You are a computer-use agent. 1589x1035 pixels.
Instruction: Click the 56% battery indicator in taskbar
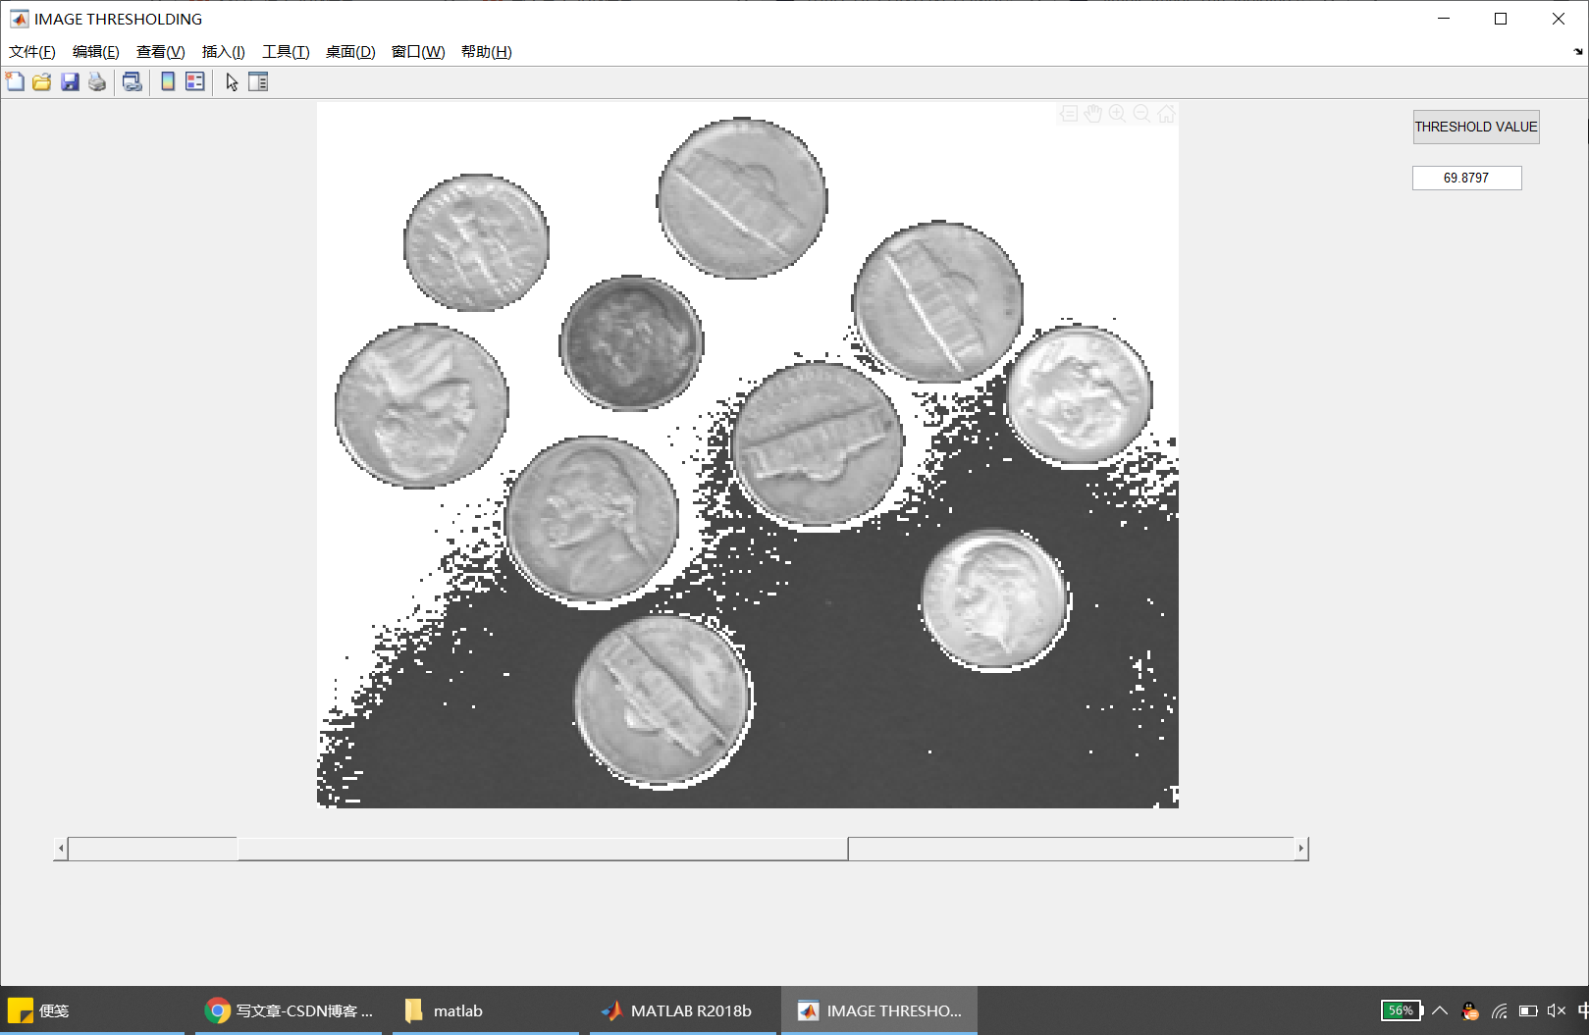tap(1402, 1010)
